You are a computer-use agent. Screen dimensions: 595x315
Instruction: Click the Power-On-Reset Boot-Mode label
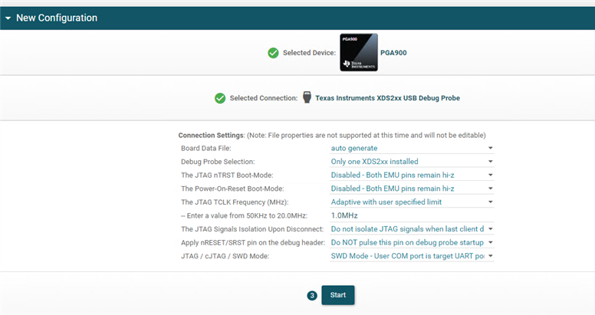pos(232,189)
